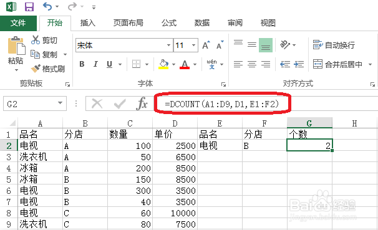The image size is (378, 230).
Task: Select column G header
Action: coord(309,123)
